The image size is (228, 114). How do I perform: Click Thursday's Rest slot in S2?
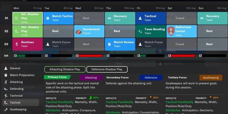click(x=120, y=31)
